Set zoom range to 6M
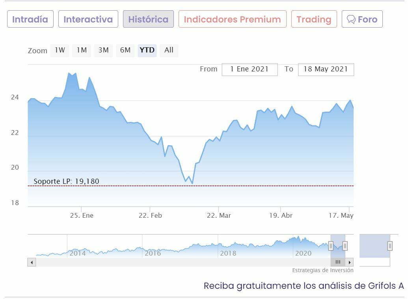Image resolution: width=408 pixels, height=299 pixels. 125,50
